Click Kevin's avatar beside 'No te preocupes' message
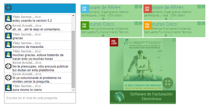Screen dimensions: 212x106 point(8,67)
